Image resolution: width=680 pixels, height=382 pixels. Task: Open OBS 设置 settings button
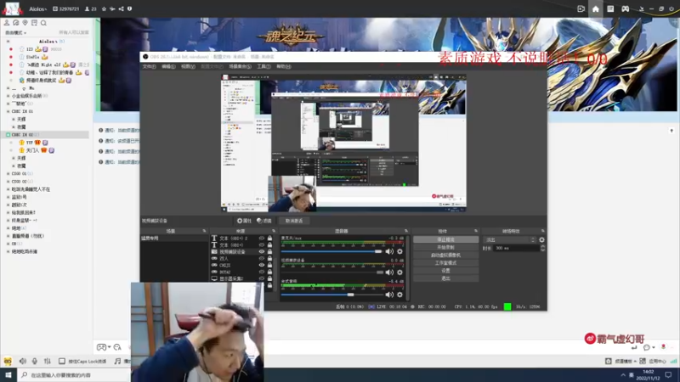445,271
